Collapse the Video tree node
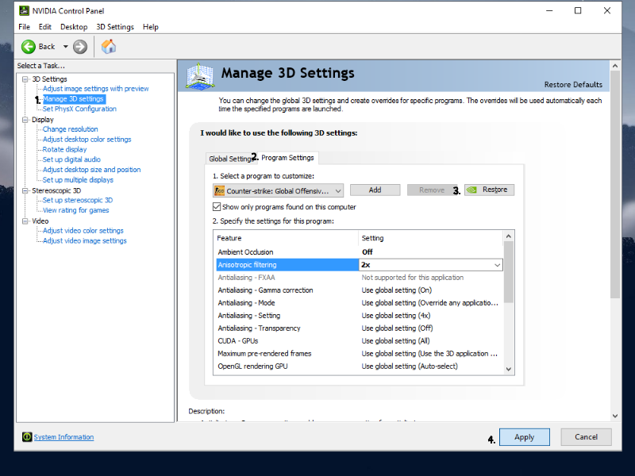 tap(25, 221)
